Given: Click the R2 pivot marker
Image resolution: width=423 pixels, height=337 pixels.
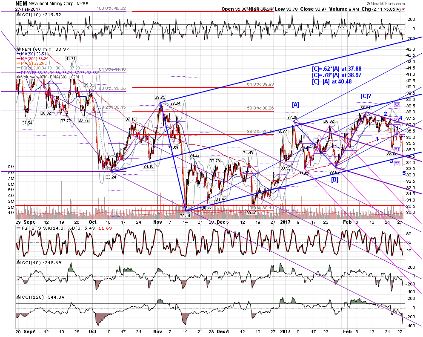Looking at the screenshot, I should pyautogui.click(x=397, y=104).
